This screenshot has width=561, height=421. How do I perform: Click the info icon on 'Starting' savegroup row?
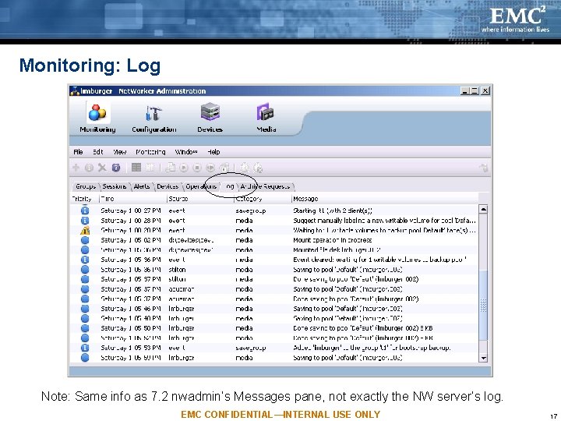pos(85,210)
